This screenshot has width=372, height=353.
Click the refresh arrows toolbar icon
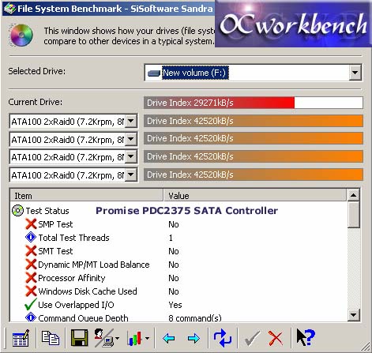tap(223, 338)
